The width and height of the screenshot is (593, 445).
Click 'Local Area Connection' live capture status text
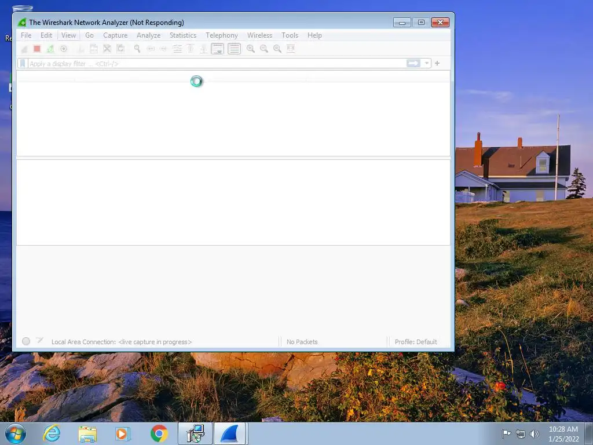coord(122,342)
